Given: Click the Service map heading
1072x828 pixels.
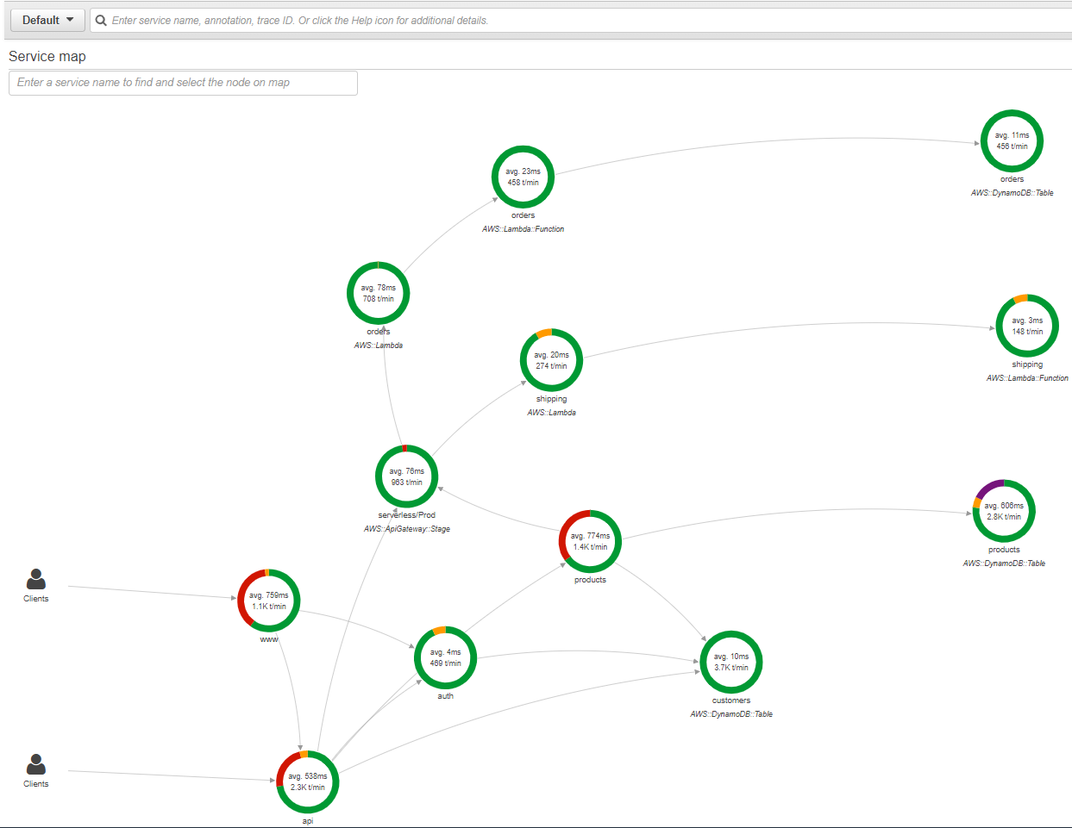Looking at the screenshot, I should pos(47,56).
